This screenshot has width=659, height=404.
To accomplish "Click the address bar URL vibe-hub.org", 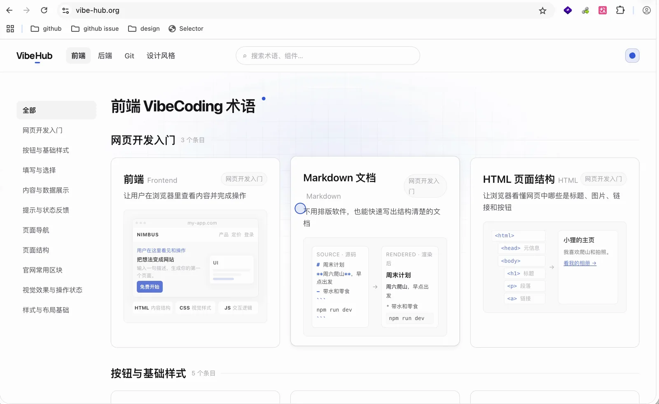I will point(98,10).
